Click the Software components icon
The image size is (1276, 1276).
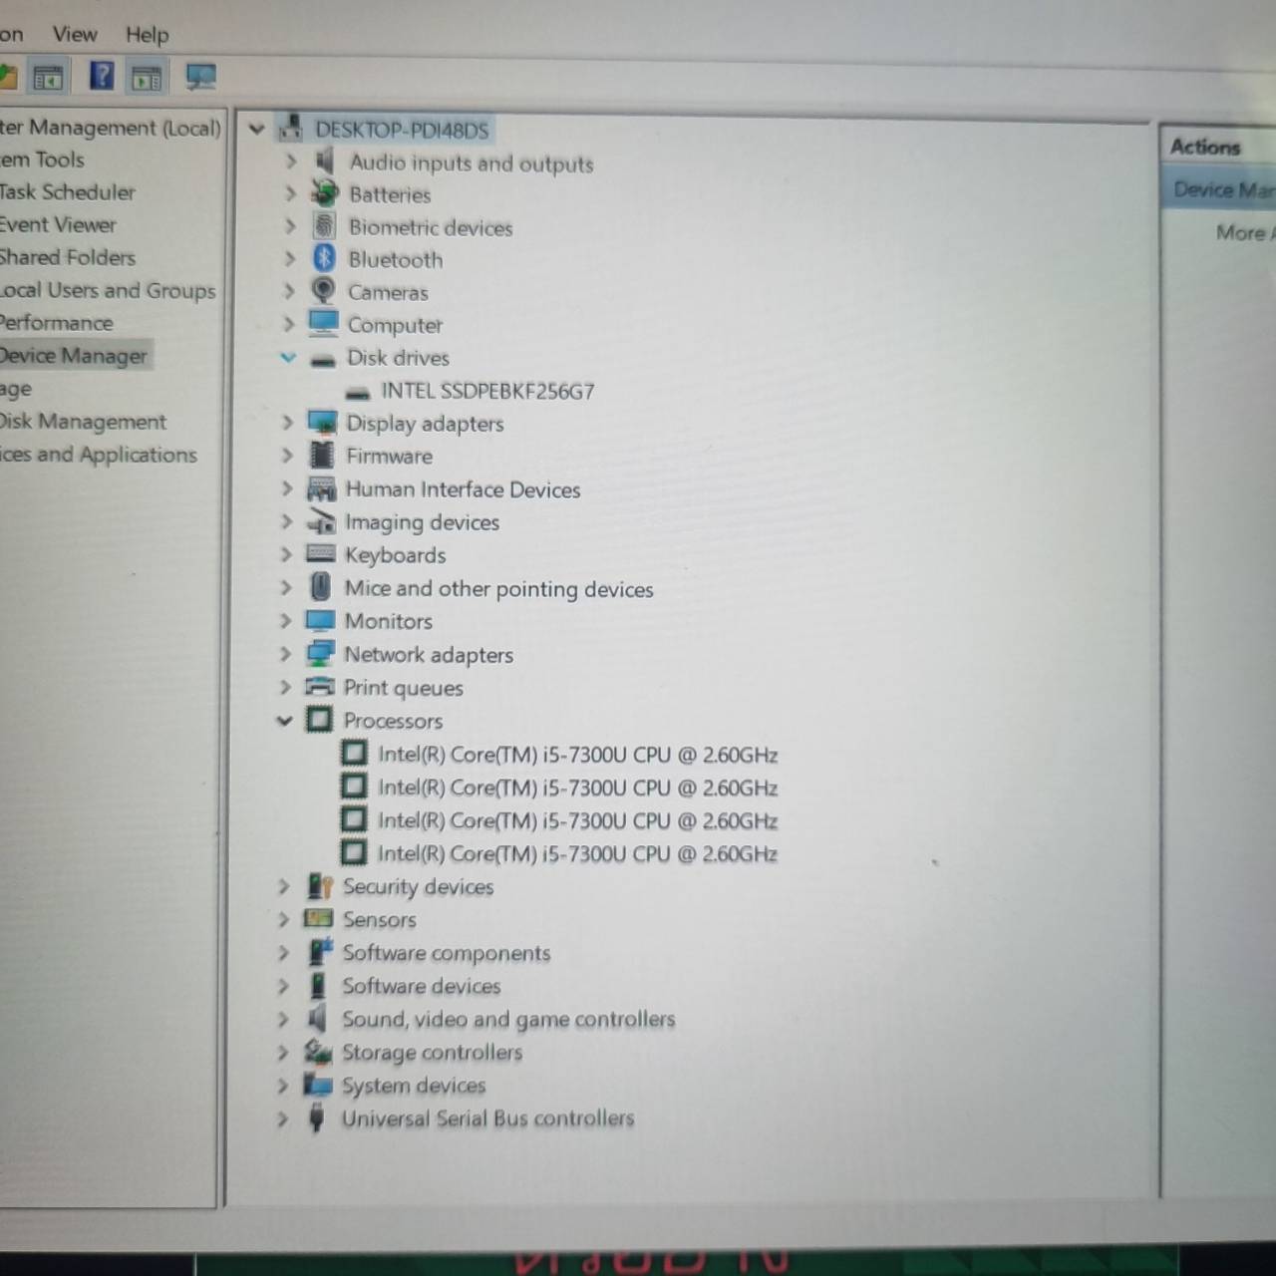coord(319,952)
